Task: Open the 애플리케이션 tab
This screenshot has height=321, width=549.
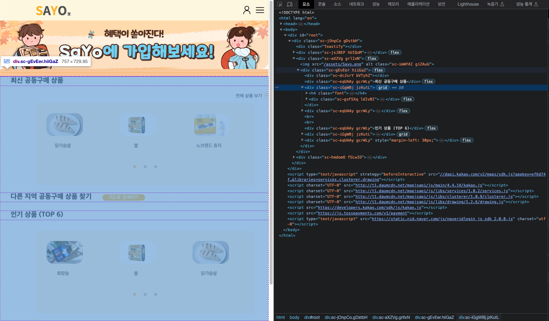Action: click(x=418, y=4)
